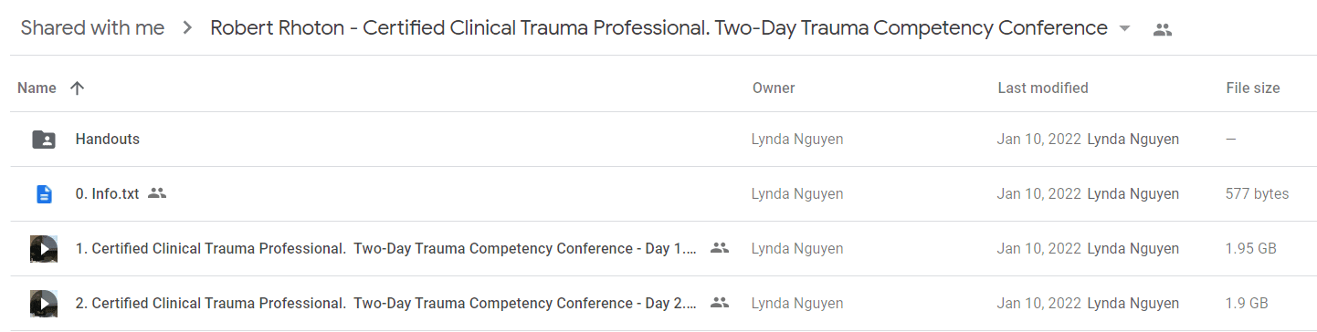The image size is (1317, 332).
Task: Open the folder title dropdown arrow
Action: pos(1124,29)
